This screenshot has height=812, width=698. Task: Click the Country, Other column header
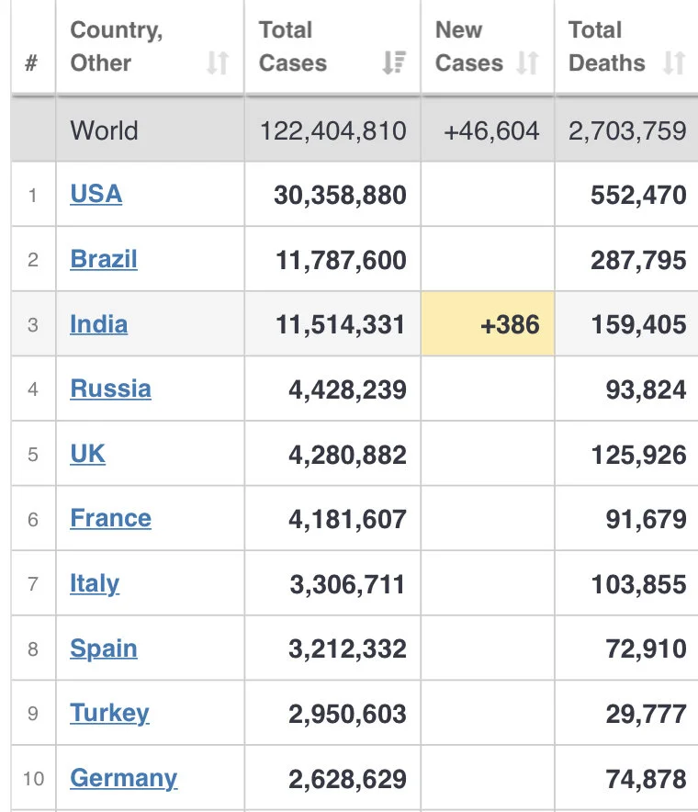(x=151, y=47)
